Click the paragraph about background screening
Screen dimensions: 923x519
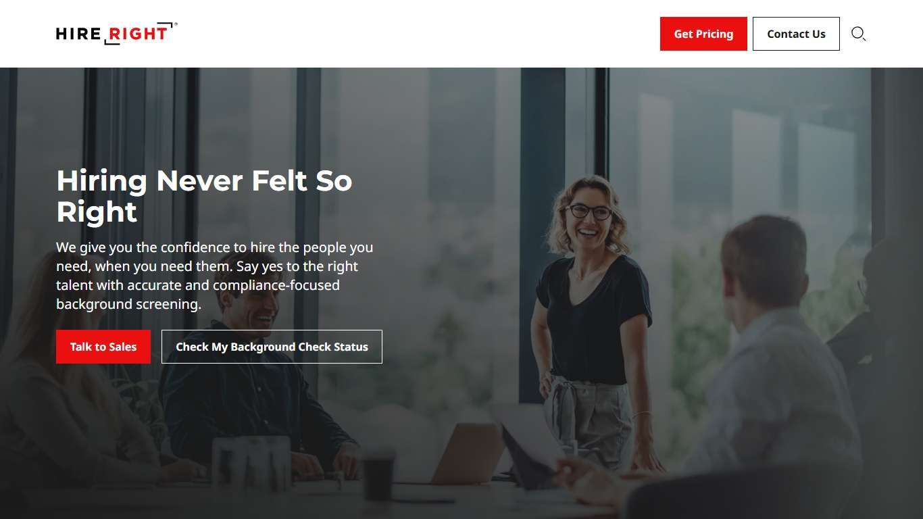tap(215, 276)
